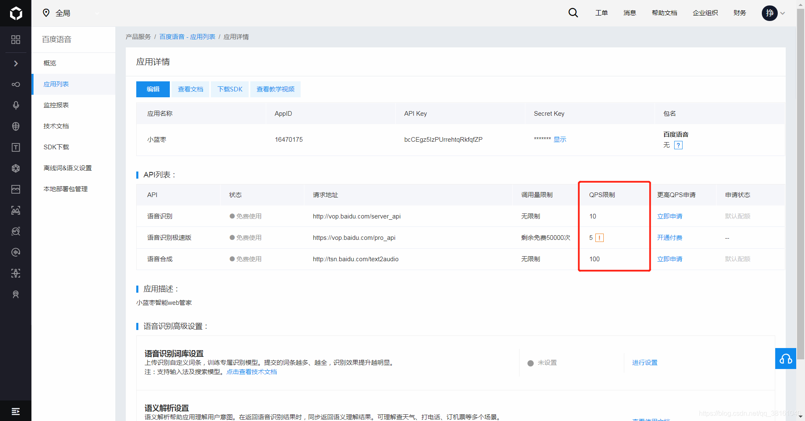The height and width of the screenshot is (421, 805).
Task: Click the https://vop.baidu.com/pro_api address
Action: 354,238
